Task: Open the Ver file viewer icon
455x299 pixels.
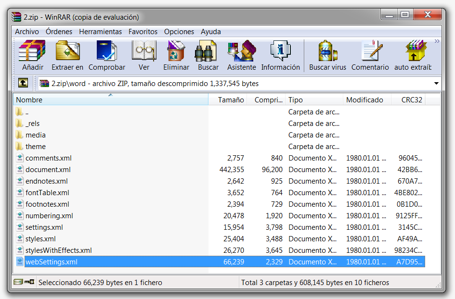Action: [x=144, y=52]
